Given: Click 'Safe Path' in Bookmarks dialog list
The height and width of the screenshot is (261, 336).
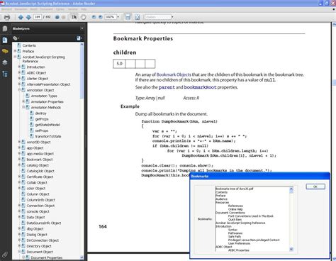Looking at the screenshot, I should [x=235, y=236].
